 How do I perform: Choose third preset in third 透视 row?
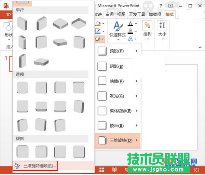[60, 125]
